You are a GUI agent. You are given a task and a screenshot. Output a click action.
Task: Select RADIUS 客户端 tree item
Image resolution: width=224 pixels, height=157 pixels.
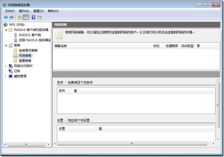click(30, 35)
